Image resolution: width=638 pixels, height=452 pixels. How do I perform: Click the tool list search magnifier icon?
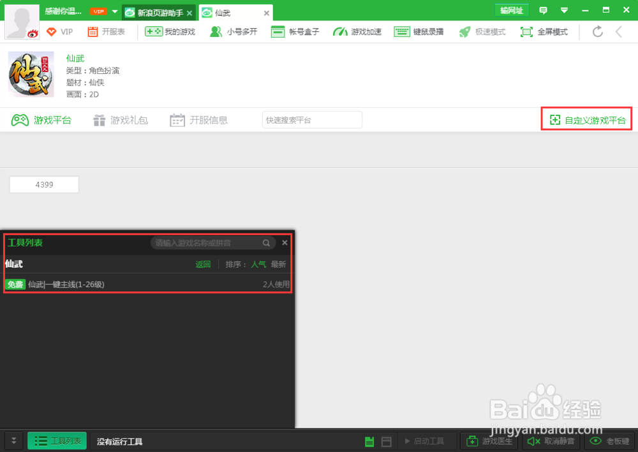[x=267, y=243]
